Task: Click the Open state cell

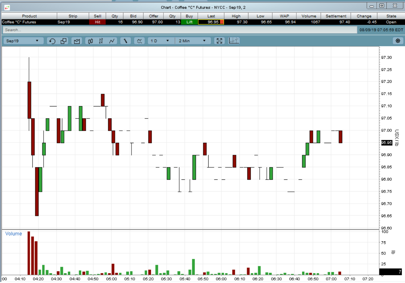Action: point(391,22)
